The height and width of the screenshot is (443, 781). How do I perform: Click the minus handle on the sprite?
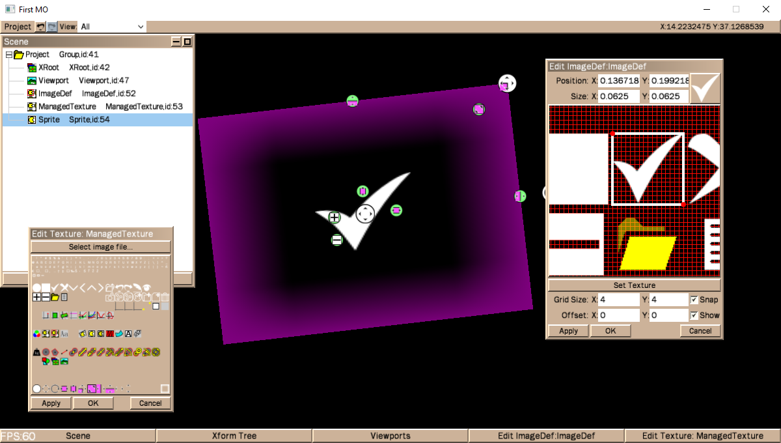click(336, 240)
